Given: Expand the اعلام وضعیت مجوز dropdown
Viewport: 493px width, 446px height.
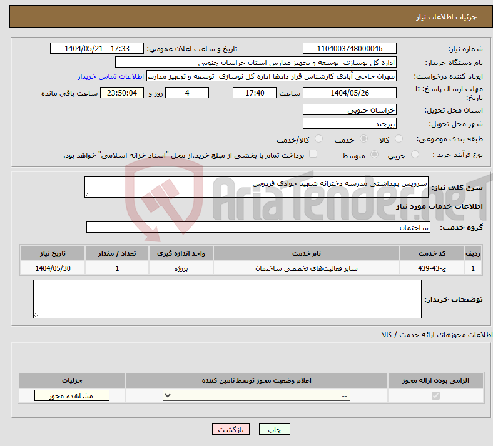Looking at the screenshot, I should coord(257,396).
